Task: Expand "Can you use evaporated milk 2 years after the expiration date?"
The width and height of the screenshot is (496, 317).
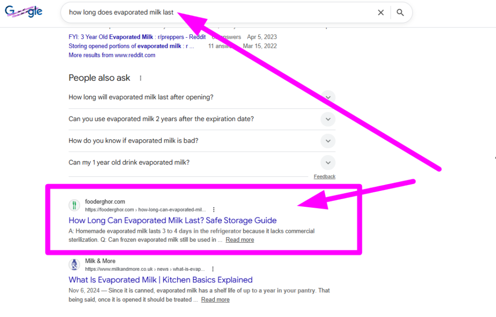Action: [328, 119]
